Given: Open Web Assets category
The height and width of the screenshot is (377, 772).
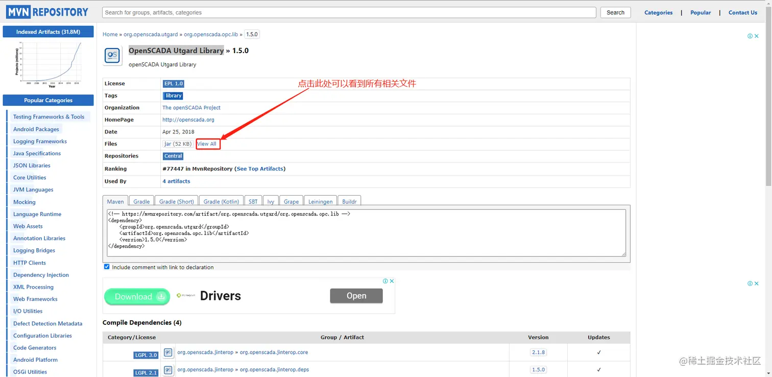Looking at the screenshot, I should (x=28, y=226).
